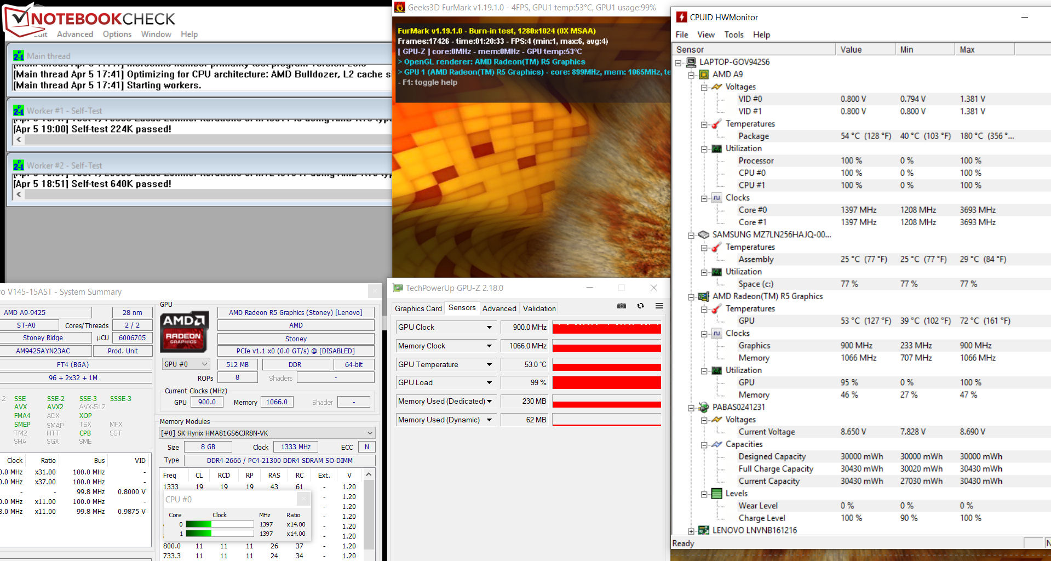Click the CPUID HWMonitor title bar icon
The image size is (1051, 561).
tap(682, 17)
